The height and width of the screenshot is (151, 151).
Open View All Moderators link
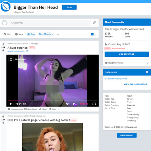(x=135, y=84)
